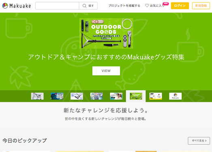
Task: Click the VIEW button
Action: point(106,71)
